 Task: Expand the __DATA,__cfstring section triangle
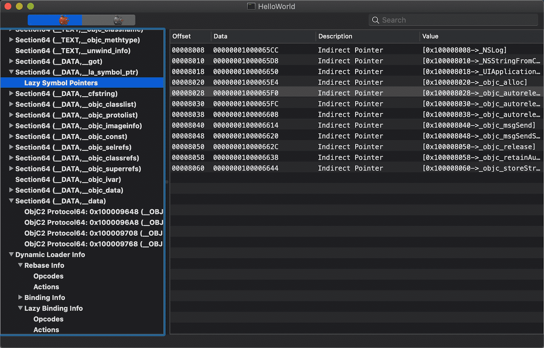[x=11, y=93]
